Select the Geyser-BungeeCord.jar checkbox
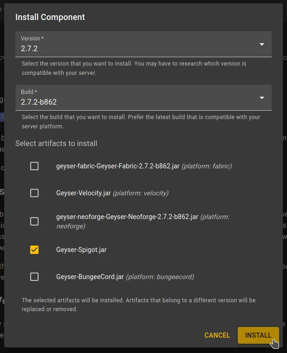The height and width of the screenshot is (353, 287). (x=34, y=277)
